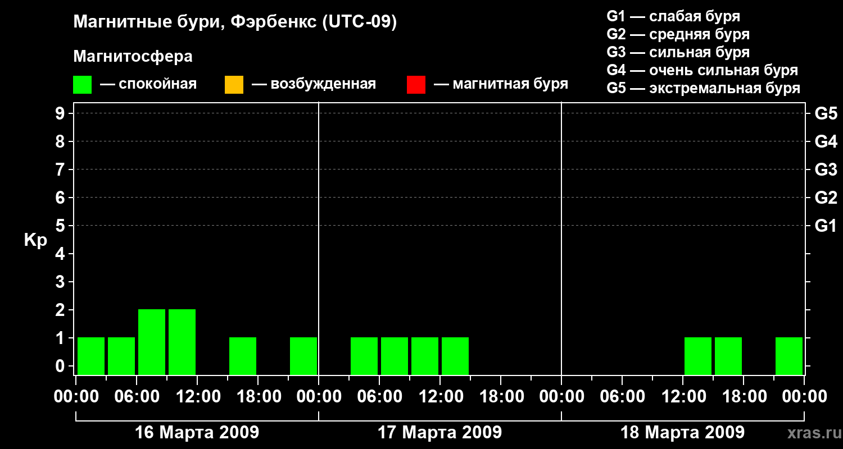Click Kp 2 bar ending at 12:00 on 16 March

[x=182, y=342]
